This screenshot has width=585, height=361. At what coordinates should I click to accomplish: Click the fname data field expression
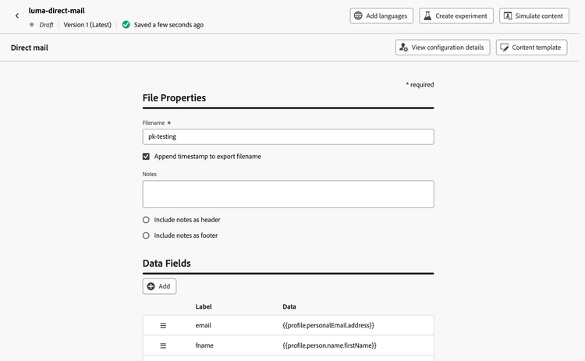(330, 345)
